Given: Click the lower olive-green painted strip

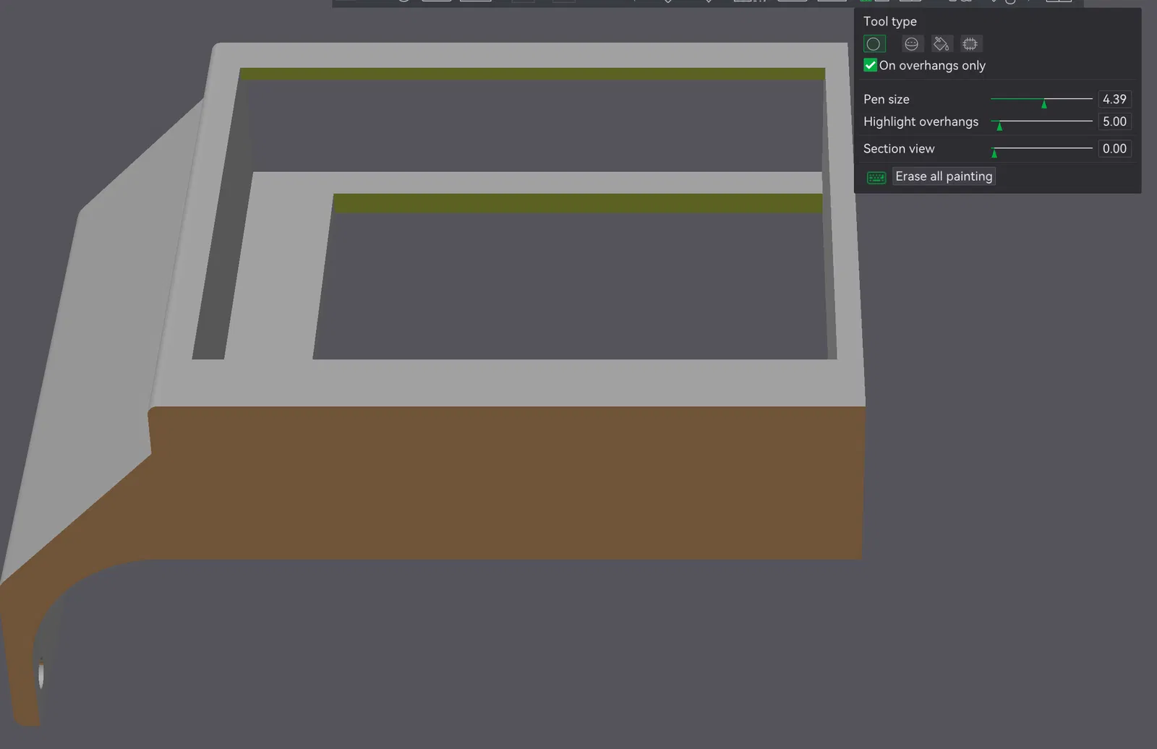Looking at the screenshot, I should pos(578,203).
